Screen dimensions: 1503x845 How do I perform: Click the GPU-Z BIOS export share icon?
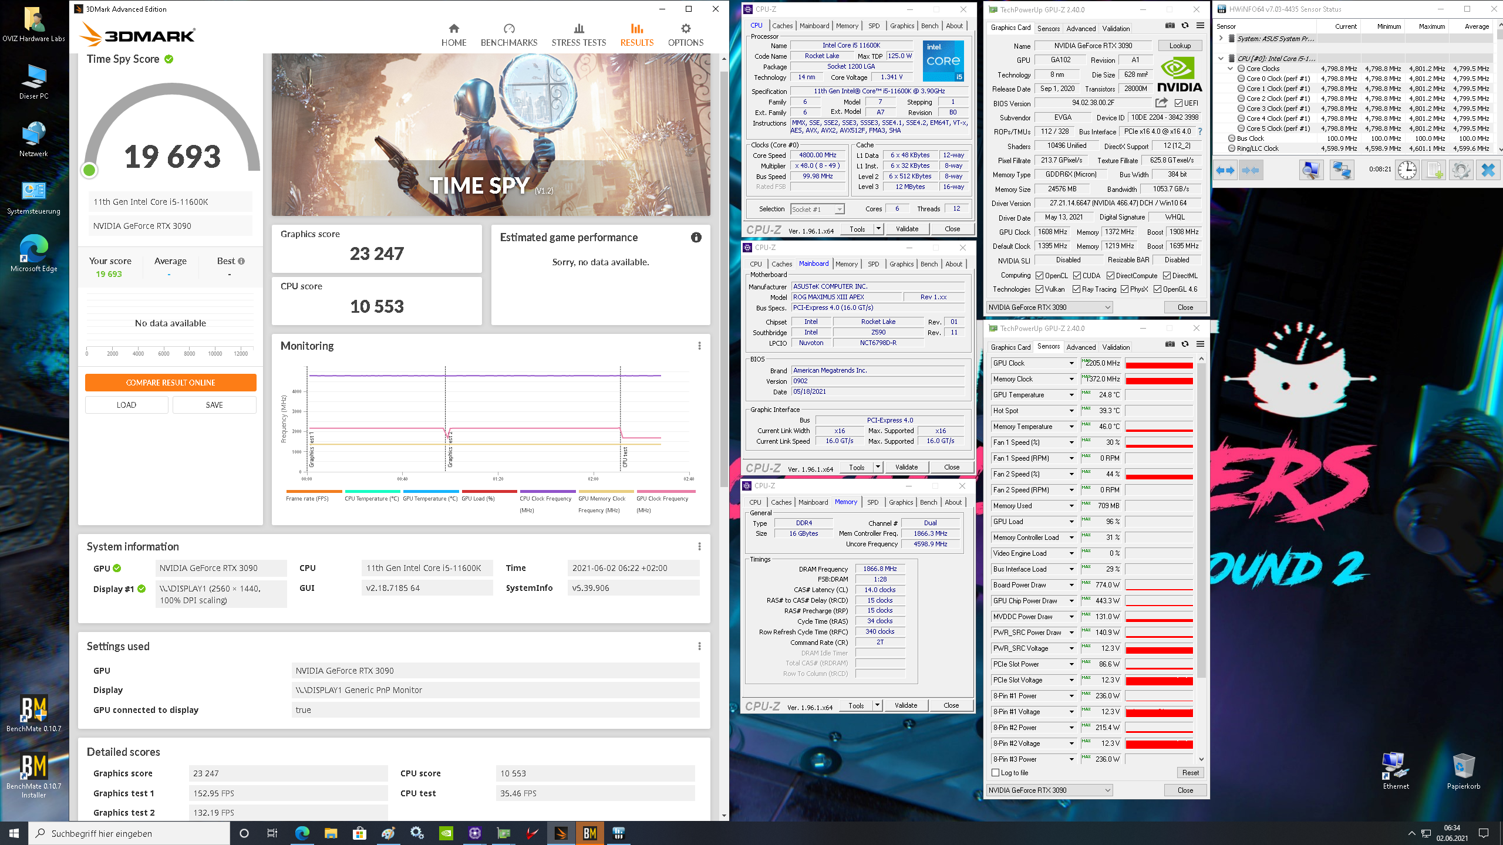[x=1161, y=103]
